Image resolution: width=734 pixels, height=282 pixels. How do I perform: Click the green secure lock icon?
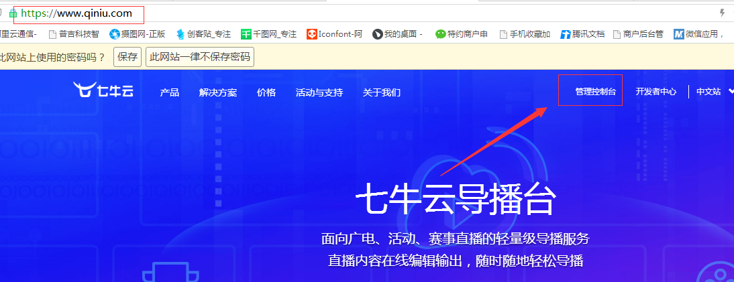13,14
